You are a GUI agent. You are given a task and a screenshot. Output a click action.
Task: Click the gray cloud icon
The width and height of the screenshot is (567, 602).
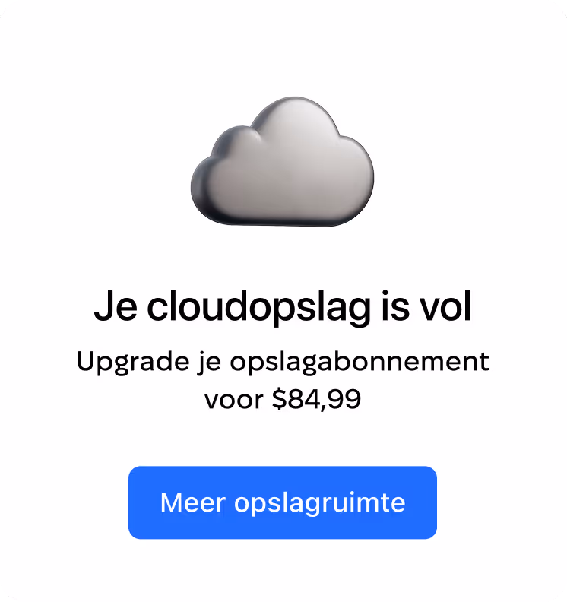tap(282, 161)
